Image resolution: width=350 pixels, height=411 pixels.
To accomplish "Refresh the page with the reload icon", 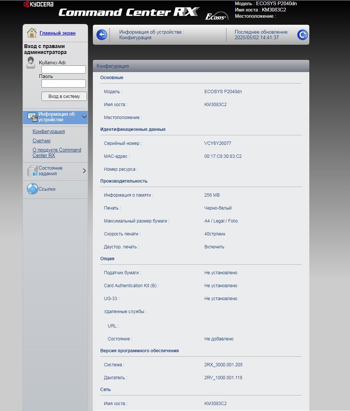I will pos(302,35).
